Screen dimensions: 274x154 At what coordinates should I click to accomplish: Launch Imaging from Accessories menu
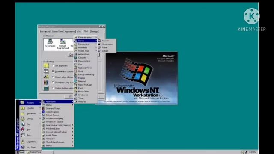click(x=86, y=78)
